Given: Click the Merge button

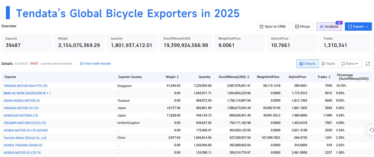Looking at the screenshot, I should click(303, 27).
